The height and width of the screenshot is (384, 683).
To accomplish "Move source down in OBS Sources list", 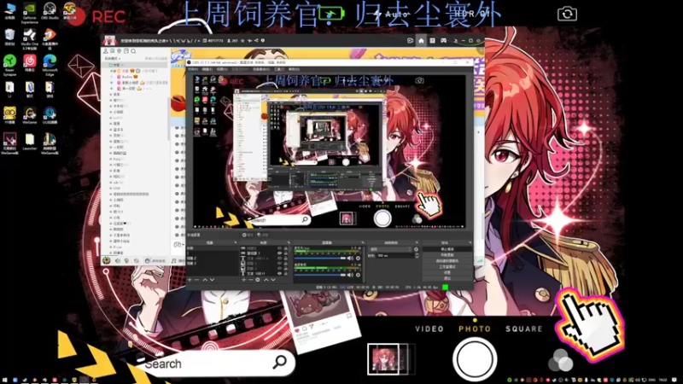I will point(273,280).
